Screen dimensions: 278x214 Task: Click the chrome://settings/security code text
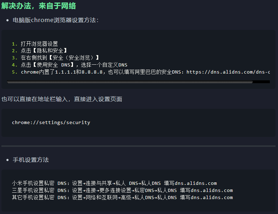(x=51, y=123)
